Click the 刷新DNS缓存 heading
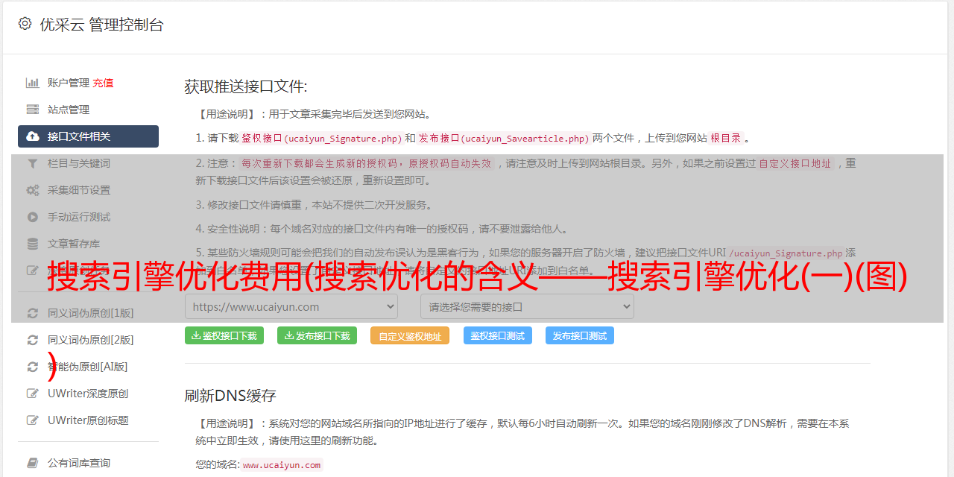 tap(230, 396)
